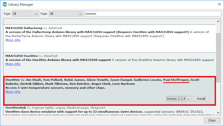224x126 pixels.
Task: Open the Type dropdown
Action: 25,14
